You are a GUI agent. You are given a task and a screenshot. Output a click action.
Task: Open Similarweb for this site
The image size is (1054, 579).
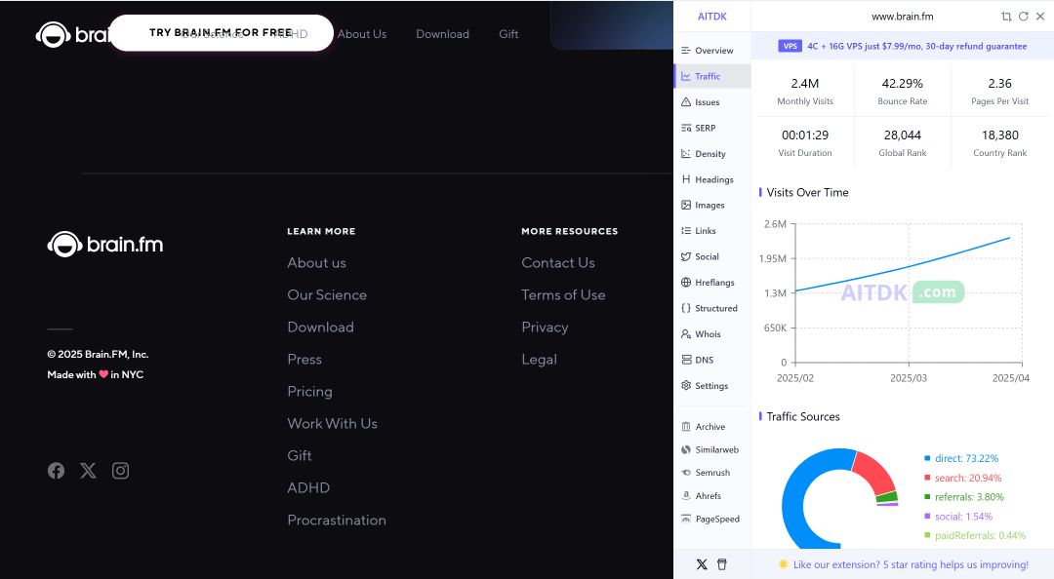(711, 449)
